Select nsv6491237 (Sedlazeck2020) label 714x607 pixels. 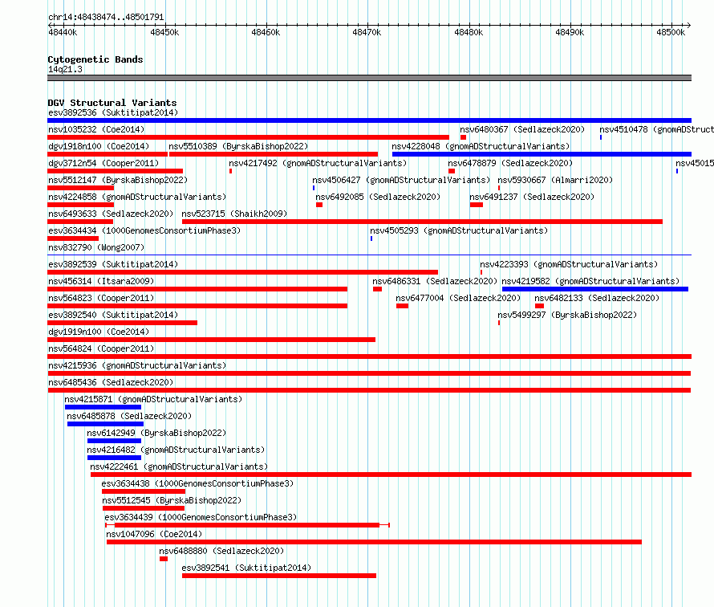coord(532,197)
